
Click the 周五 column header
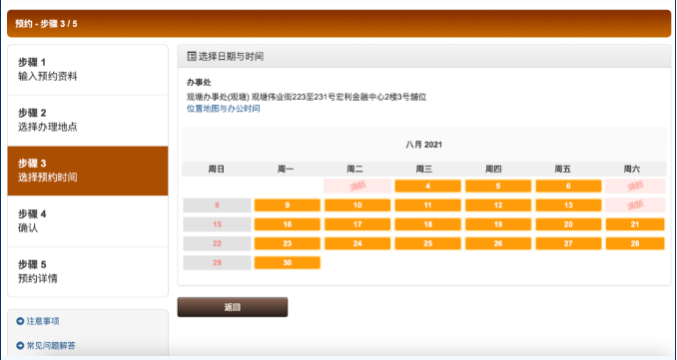coord(562,169)
